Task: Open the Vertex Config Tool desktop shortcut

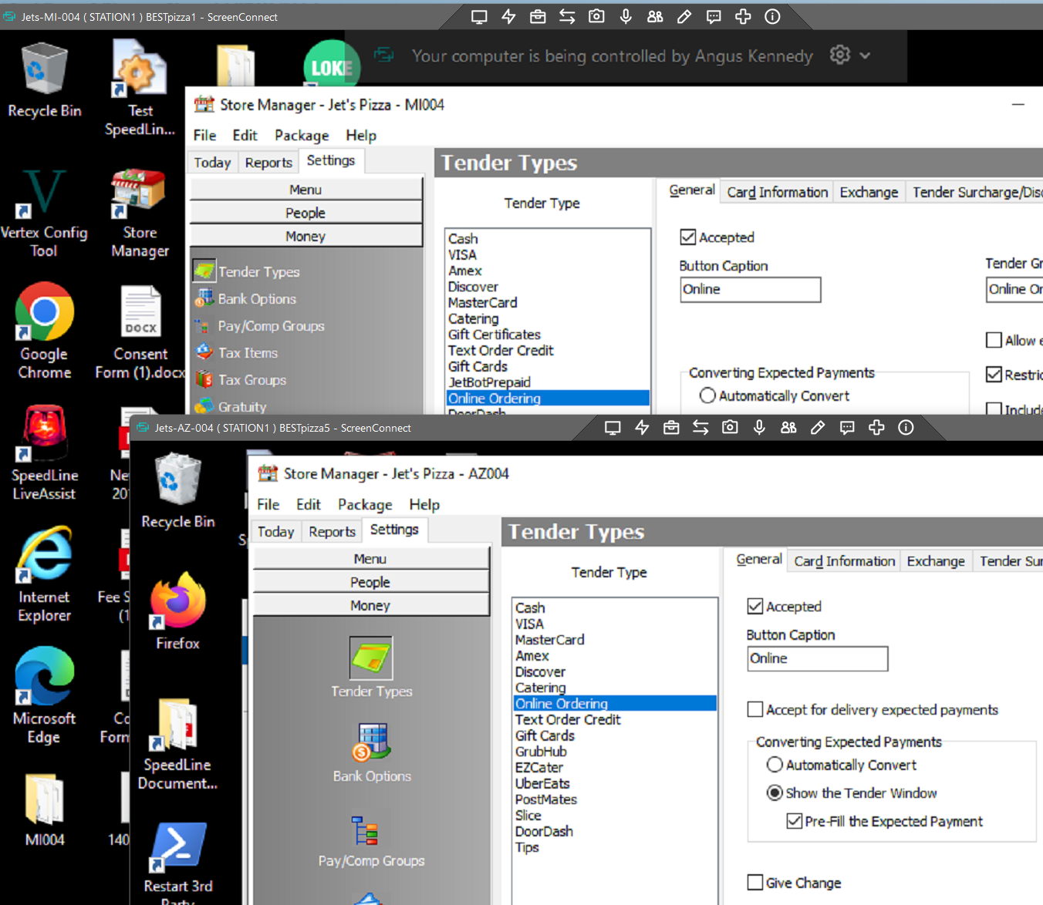Action: [x=44, y=212]
